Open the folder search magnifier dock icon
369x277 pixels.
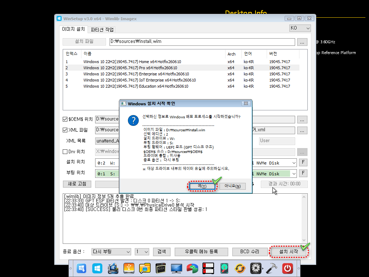pos(145,268)
